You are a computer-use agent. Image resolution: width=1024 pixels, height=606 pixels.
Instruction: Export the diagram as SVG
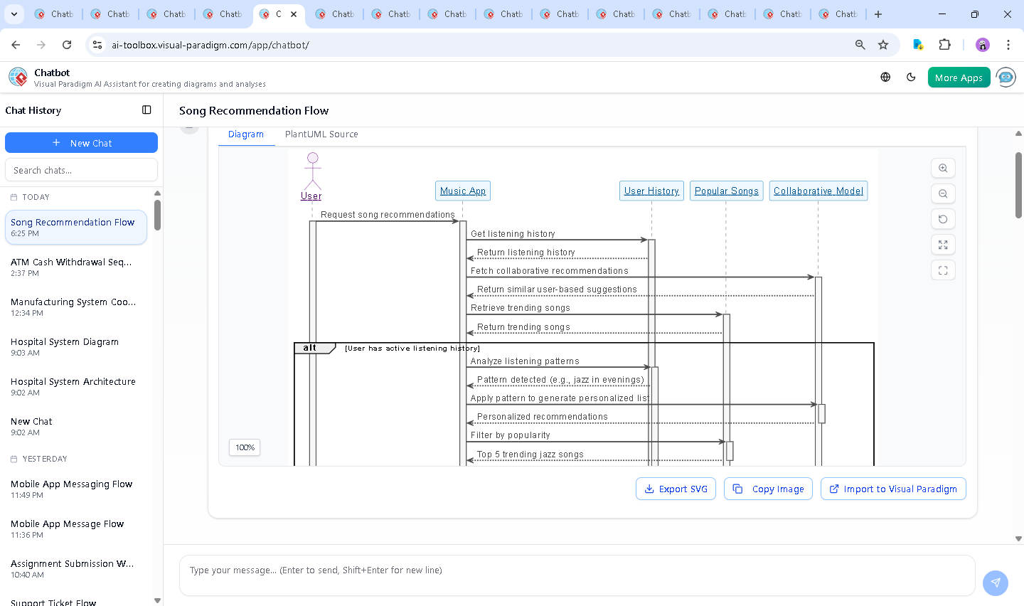pos(675,489)
